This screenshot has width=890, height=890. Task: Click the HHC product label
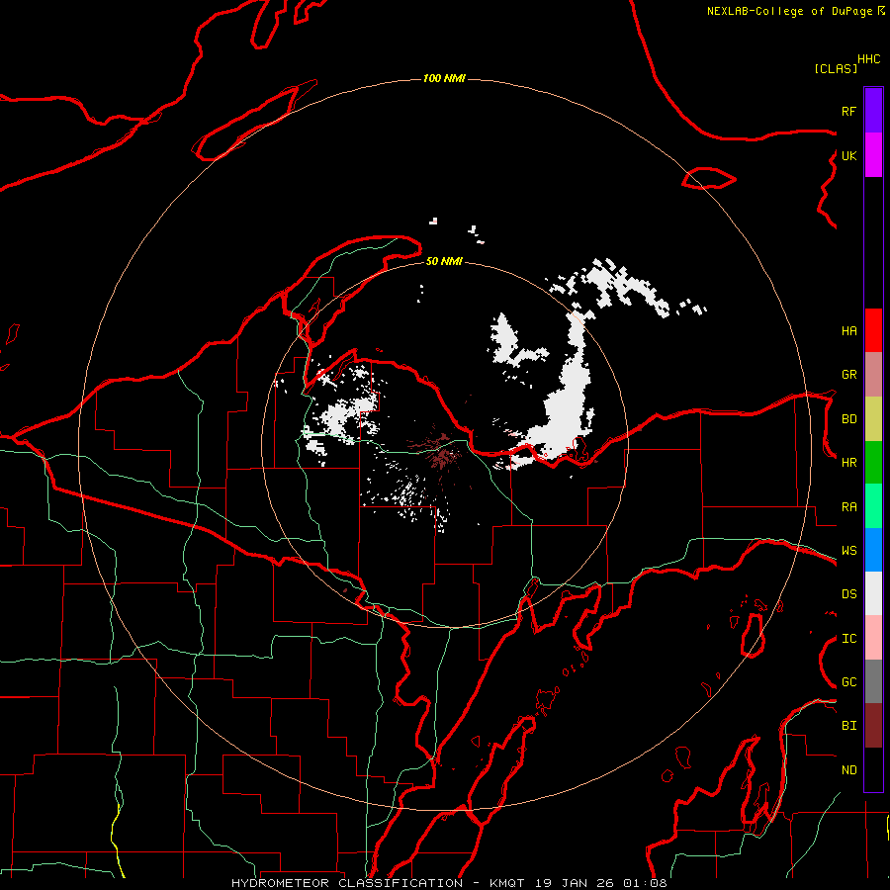tap(869, 59)
